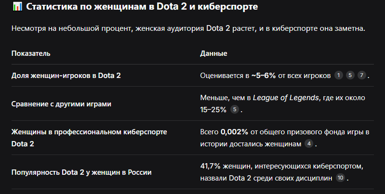The height and width of the screenshot is (194, 385).
Task: Click the bold «0,002%» value
Action: pos(234,132)
